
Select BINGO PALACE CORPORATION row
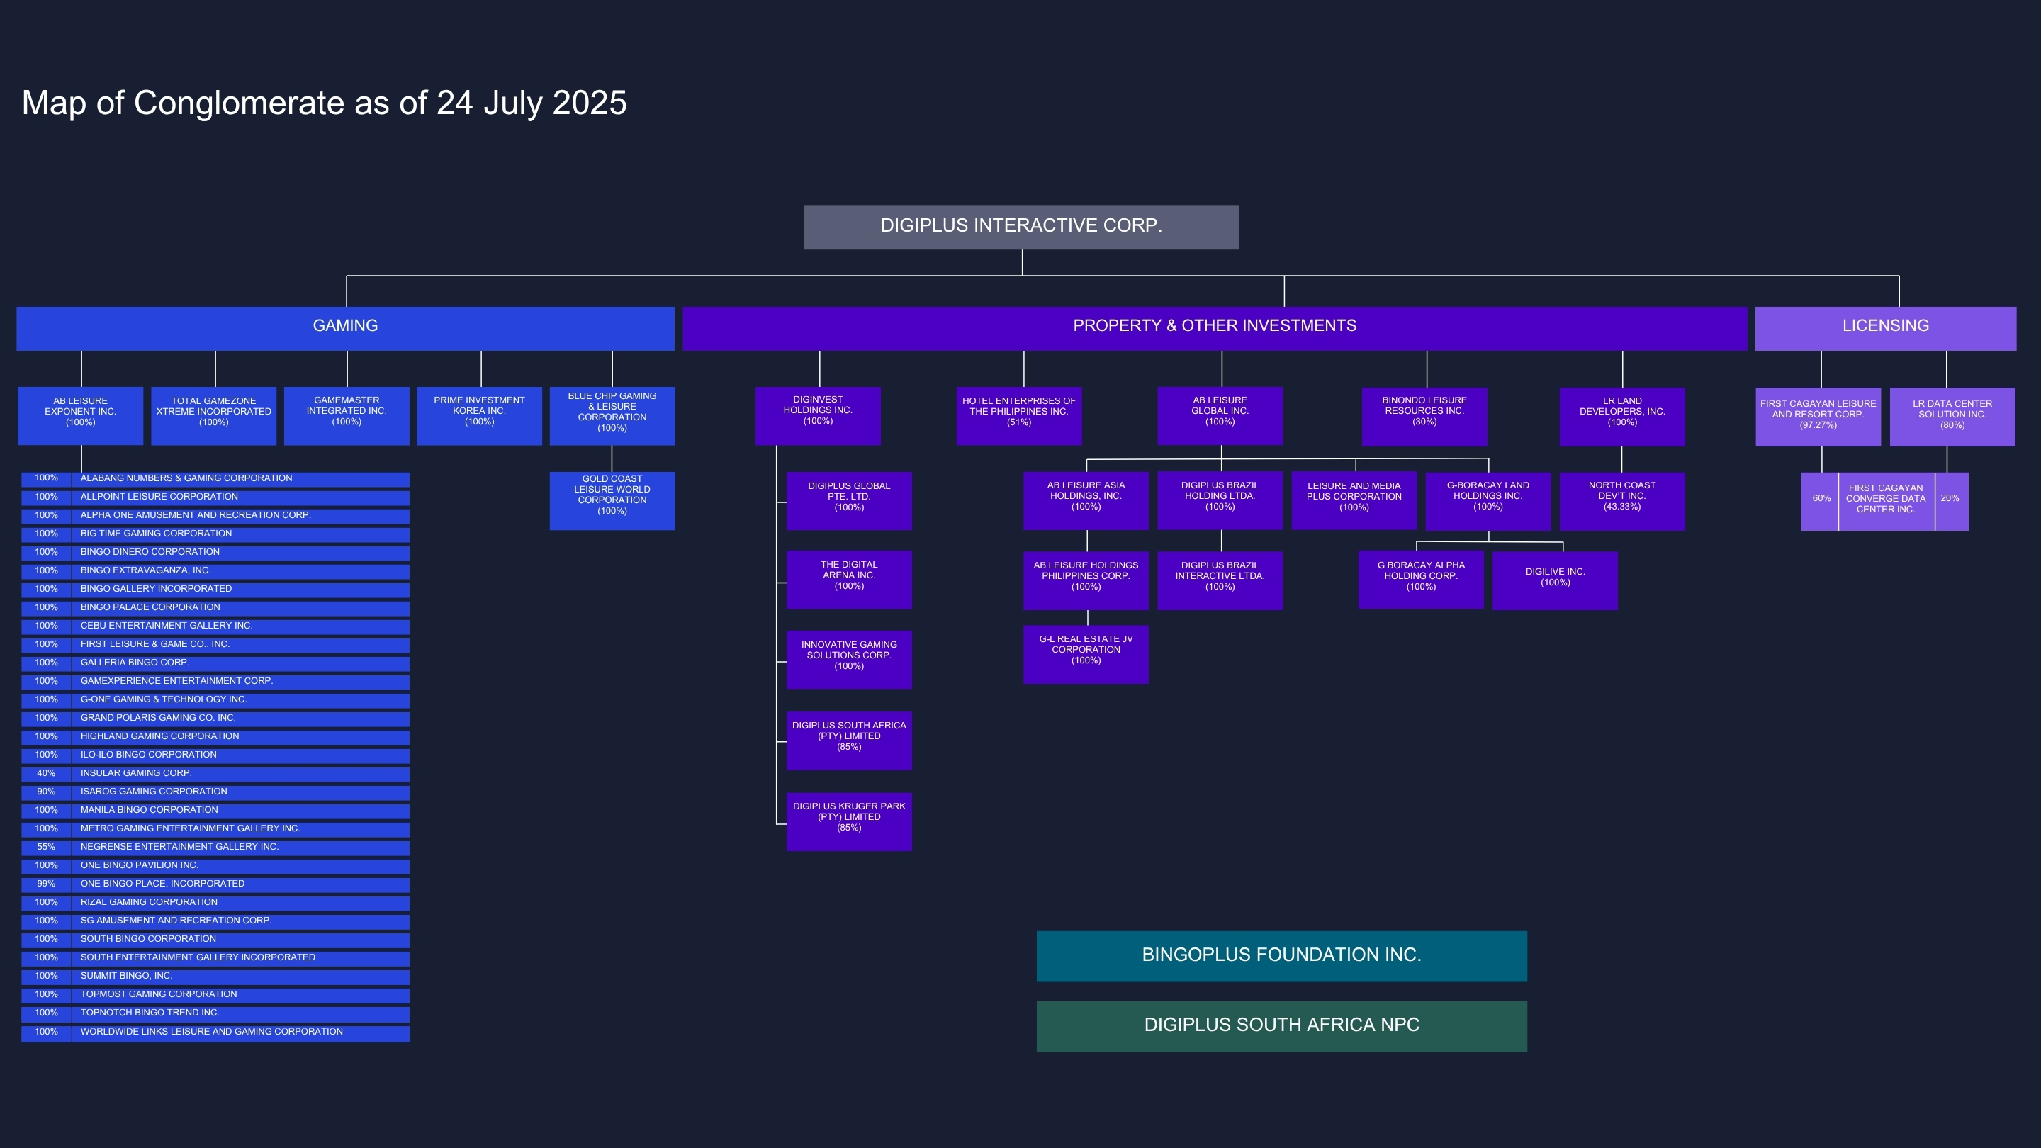(215, 609)
